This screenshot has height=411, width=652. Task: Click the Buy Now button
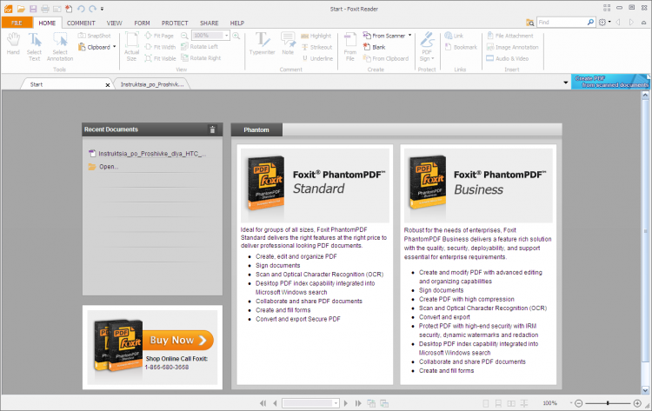(x=178, y=341)
